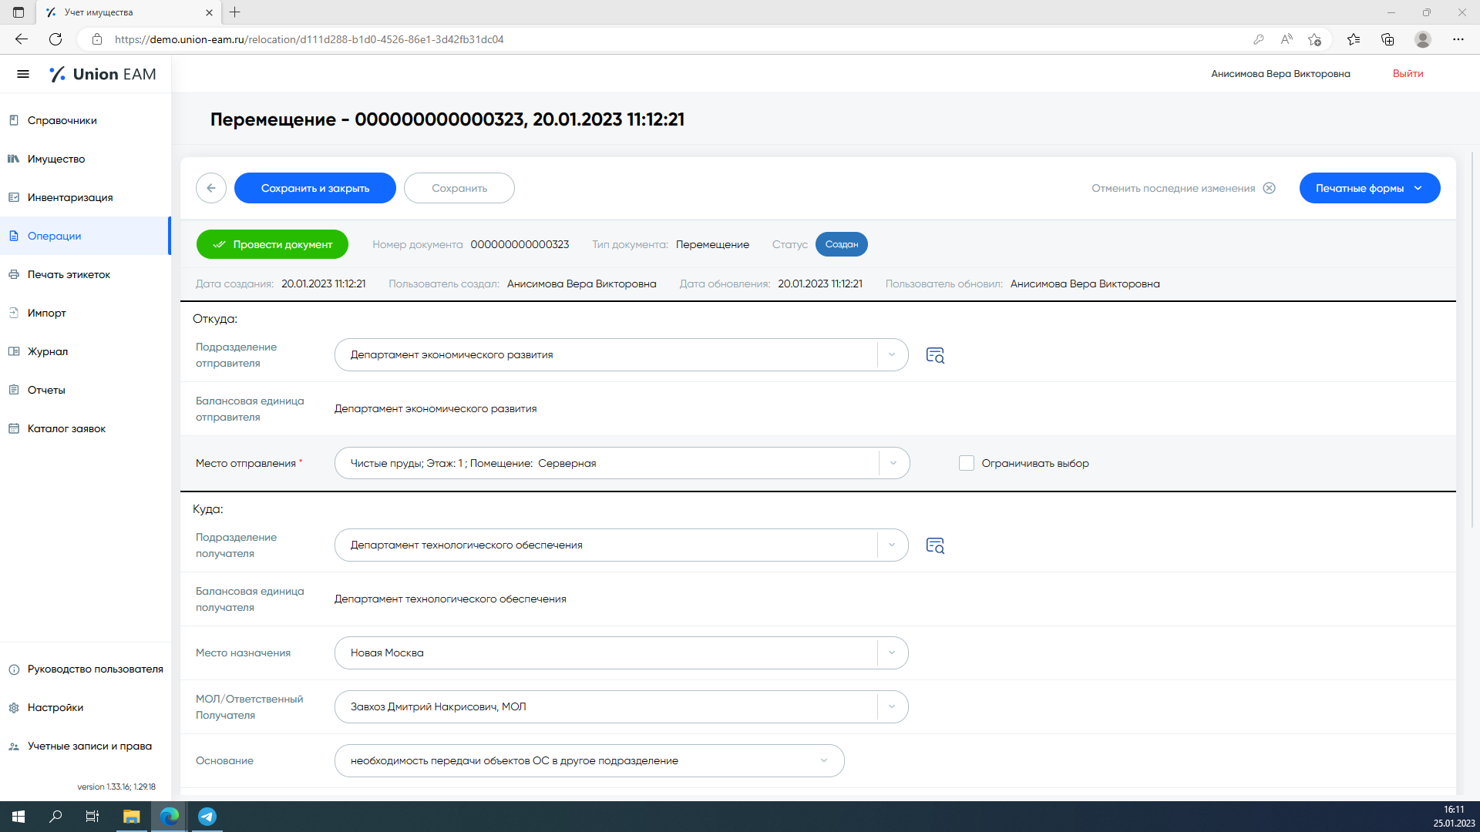Click Настройки gear icon
This screenshot has height=832, width=1480.
point(14,707)
